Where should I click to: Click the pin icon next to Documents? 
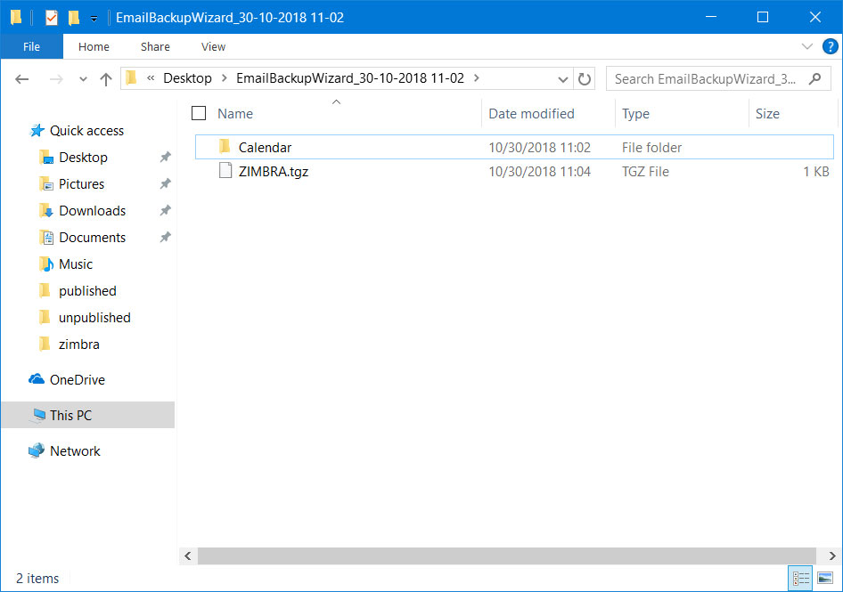(x=165, y=237)
